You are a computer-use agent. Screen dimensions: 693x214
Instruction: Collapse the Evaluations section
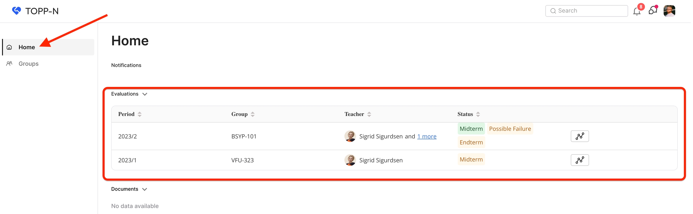(x=145, y=94)
